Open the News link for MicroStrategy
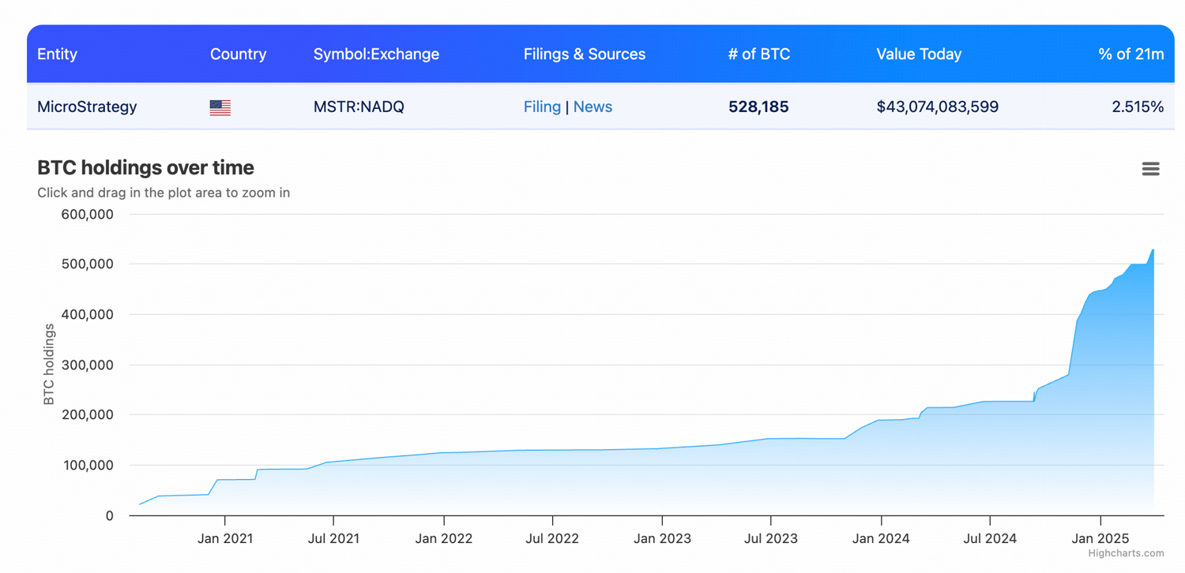Image resolution: width=1185 pixels, height=573 pixels. [592, 107]
